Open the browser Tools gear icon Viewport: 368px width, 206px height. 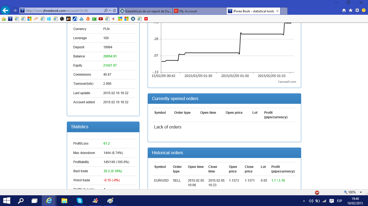(x=357, y=10)
